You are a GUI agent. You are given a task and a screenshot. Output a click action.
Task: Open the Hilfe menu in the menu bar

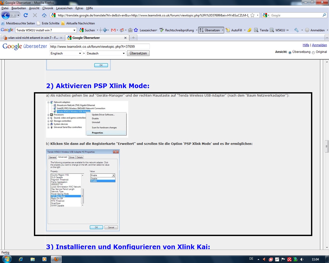tap(90, 8)
